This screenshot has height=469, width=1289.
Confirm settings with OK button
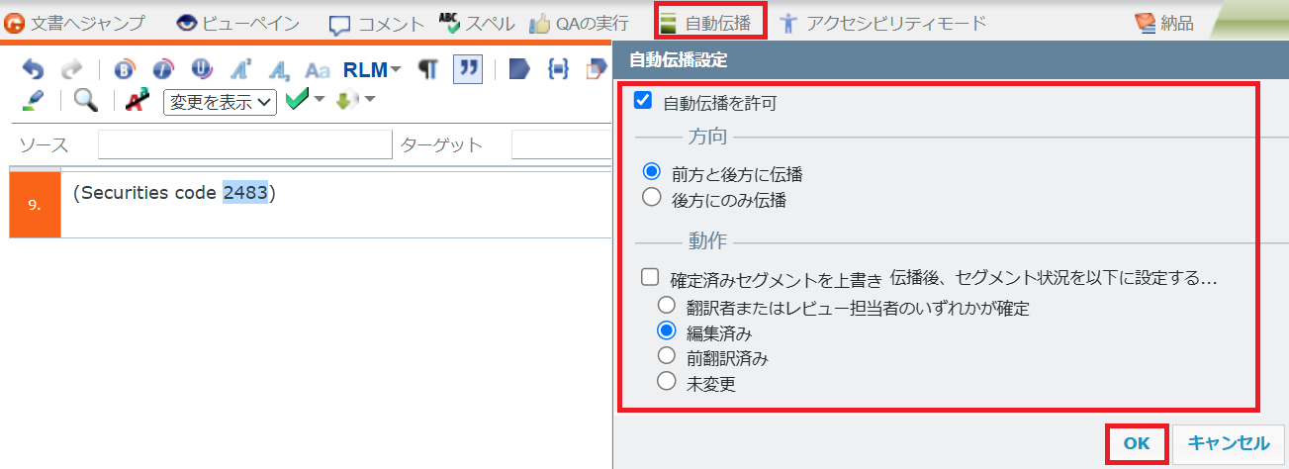coord(1137,444)
